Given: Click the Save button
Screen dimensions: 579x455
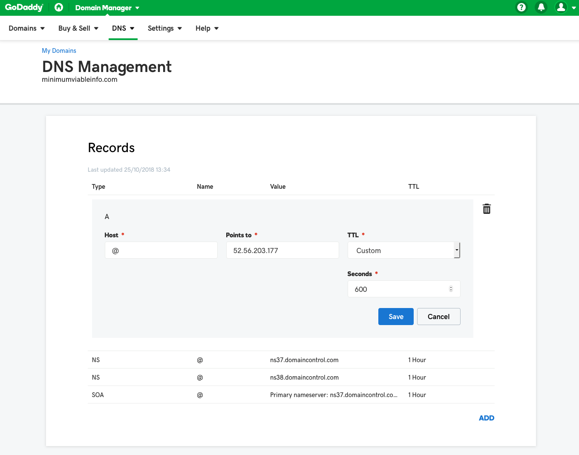Looking at the screenshot, I should [x=396, y=317].
